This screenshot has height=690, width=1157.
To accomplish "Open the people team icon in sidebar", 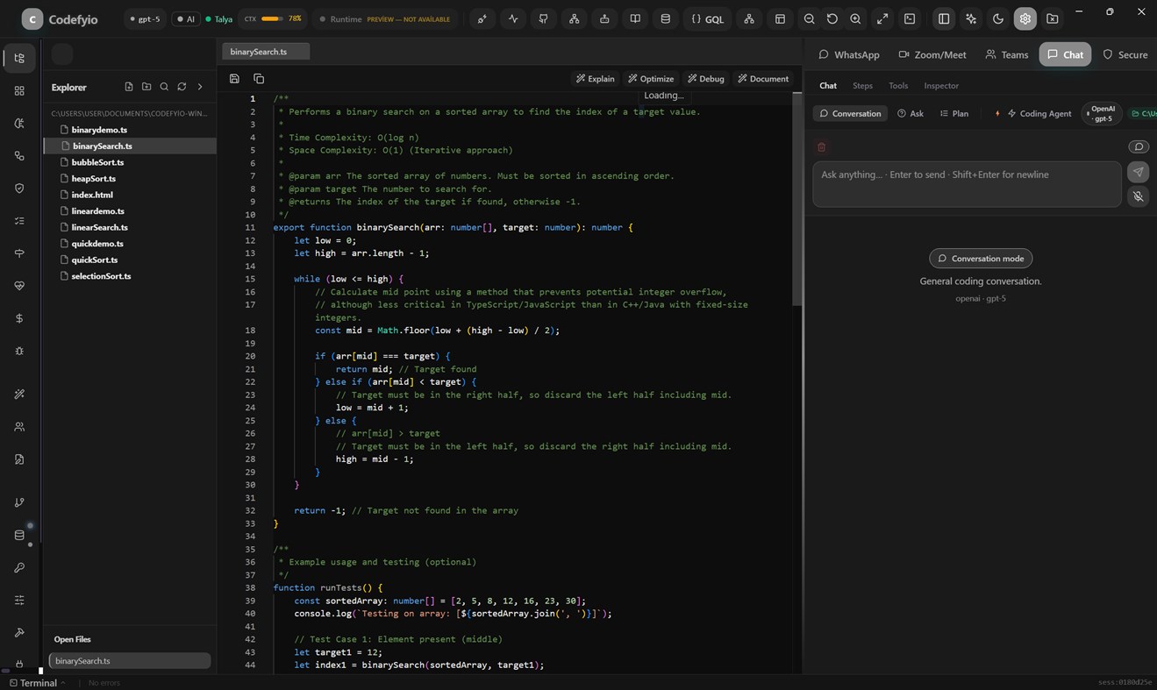I will pos(19,427).
